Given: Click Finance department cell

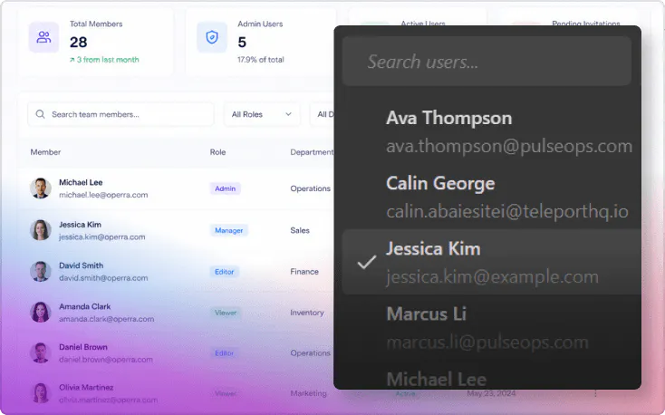Looking at the screenshot, I should (x=304, y=272).
